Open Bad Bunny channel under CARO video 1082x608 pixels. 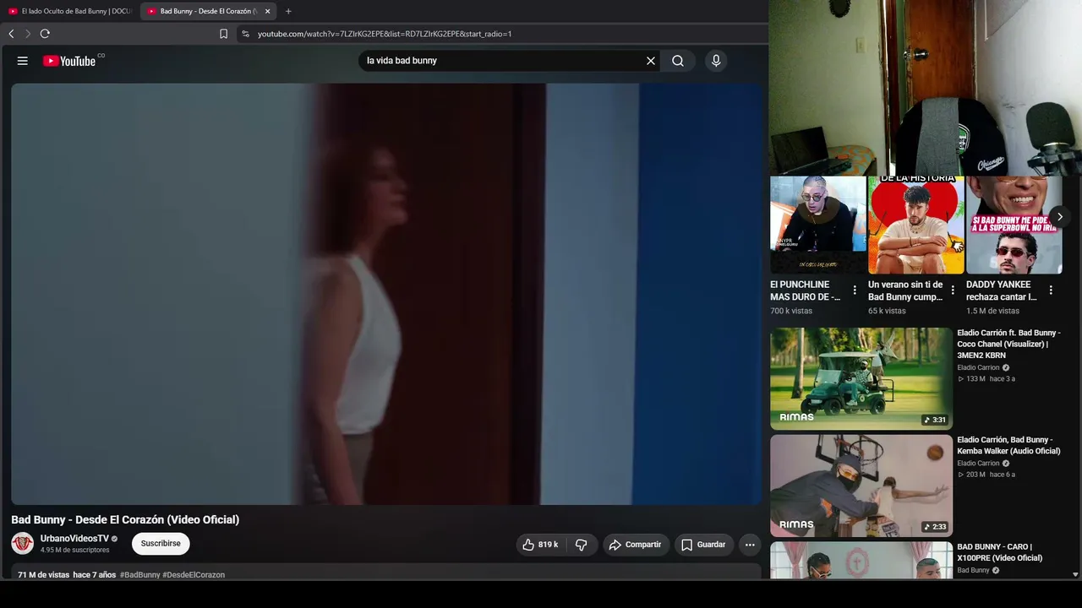coord(973,571)
